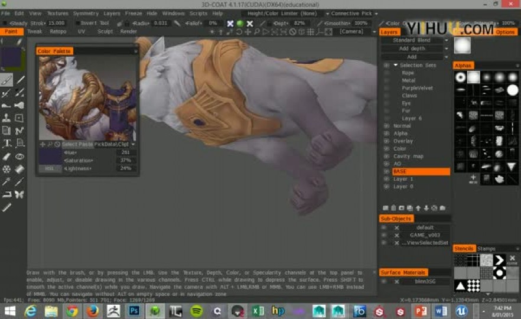The width and height of the screenshot is (521, 319).
Task: Click the green sphere color channel icon
Action: pos(240,23)
